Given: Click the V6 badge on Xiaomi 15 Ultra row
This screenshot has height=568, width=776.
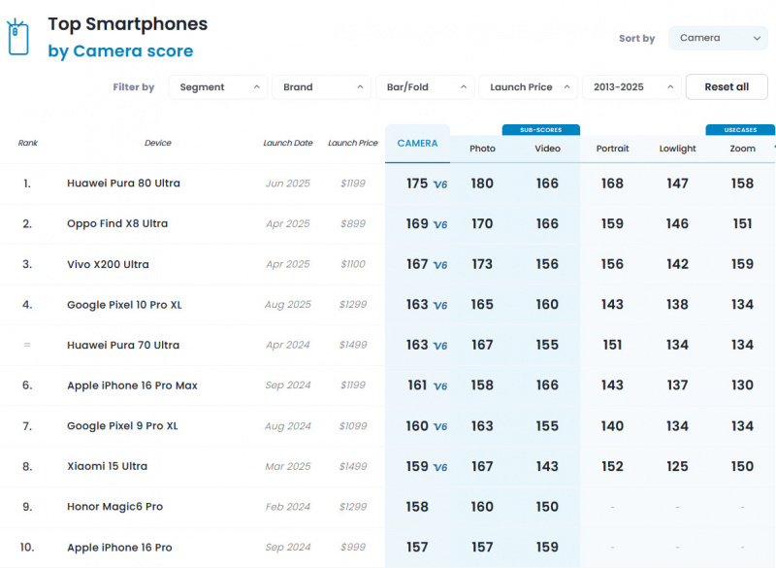Looking at the screenshot, I should tap(440, 467).
